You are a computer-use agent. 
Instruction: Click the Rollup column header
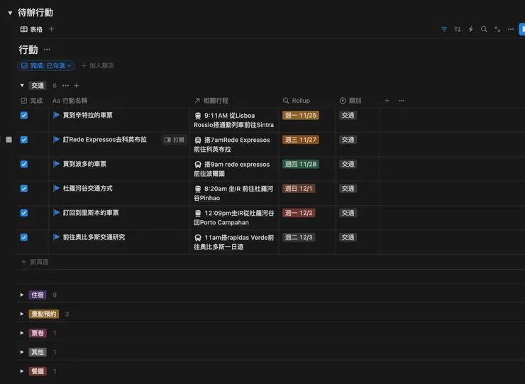click(x=297, y=101)
